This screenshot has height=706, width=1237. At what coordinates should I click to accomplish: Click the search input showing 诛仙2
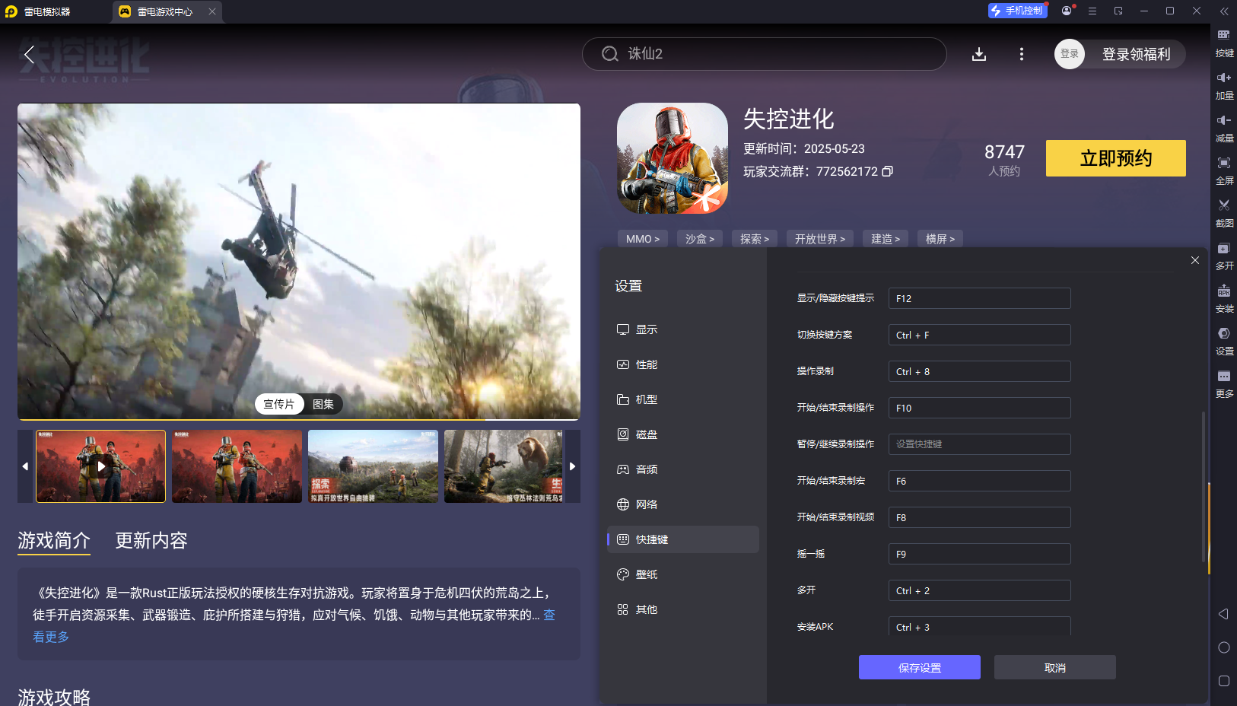(x=764, y=54)
